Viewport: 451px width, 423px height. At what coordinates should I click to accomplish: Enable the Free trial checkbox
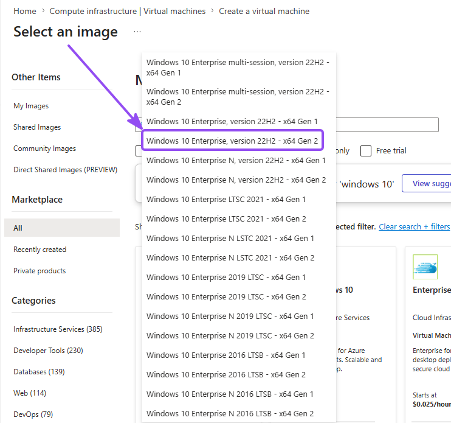pyautogui.click(x=365, y=150)
